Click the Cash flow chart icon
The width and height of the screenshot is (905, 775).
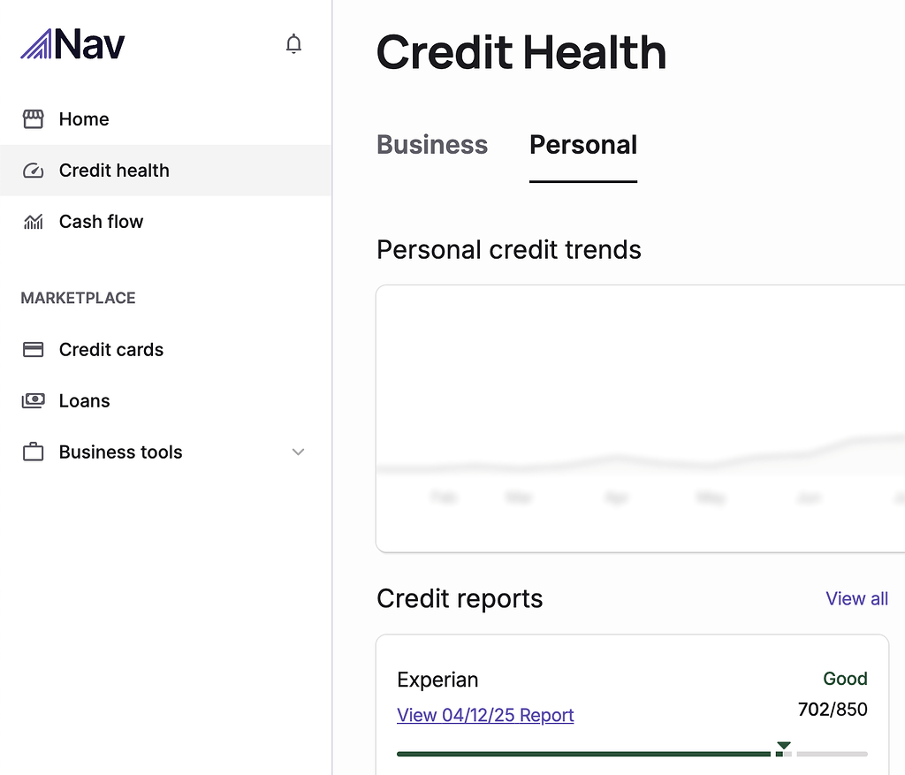[33, 222]
